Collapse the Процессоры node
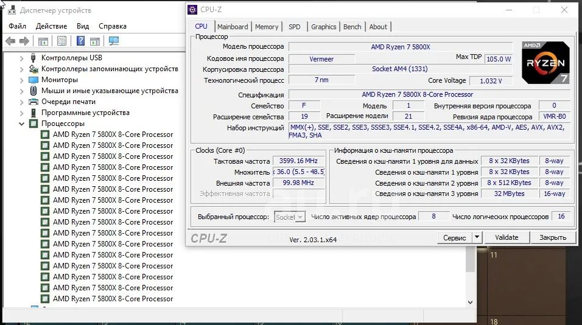Image resolution: width=582 pixels, height=325 pixels. (x=21, y=124)
